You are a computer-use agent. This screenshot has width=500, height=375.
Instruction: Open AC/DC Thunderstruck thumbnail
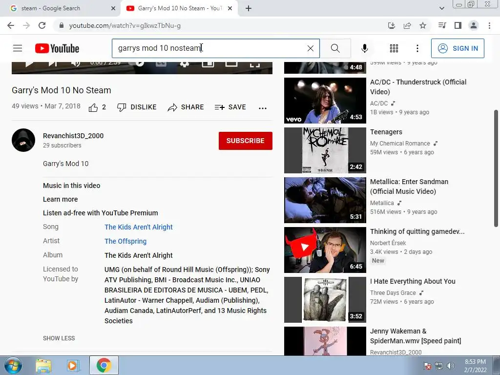[325, 101]
